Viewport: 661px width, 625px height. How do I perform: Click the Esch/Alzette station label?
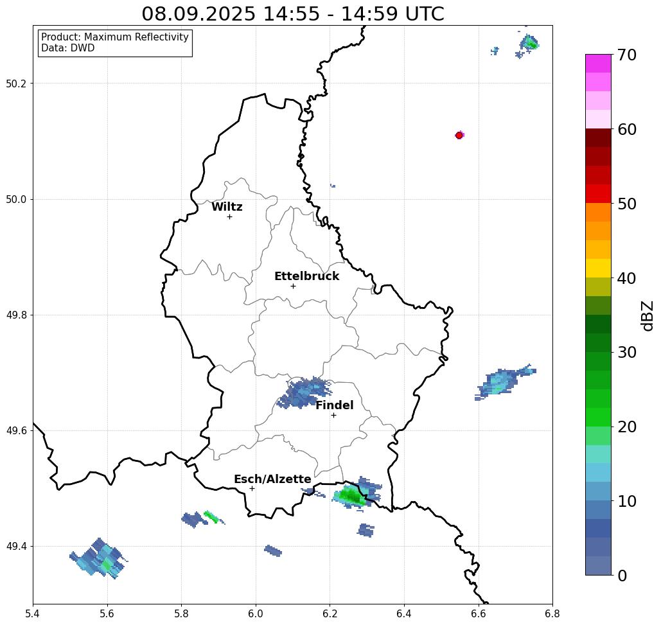pyautogui.click(x=272, y=479)
